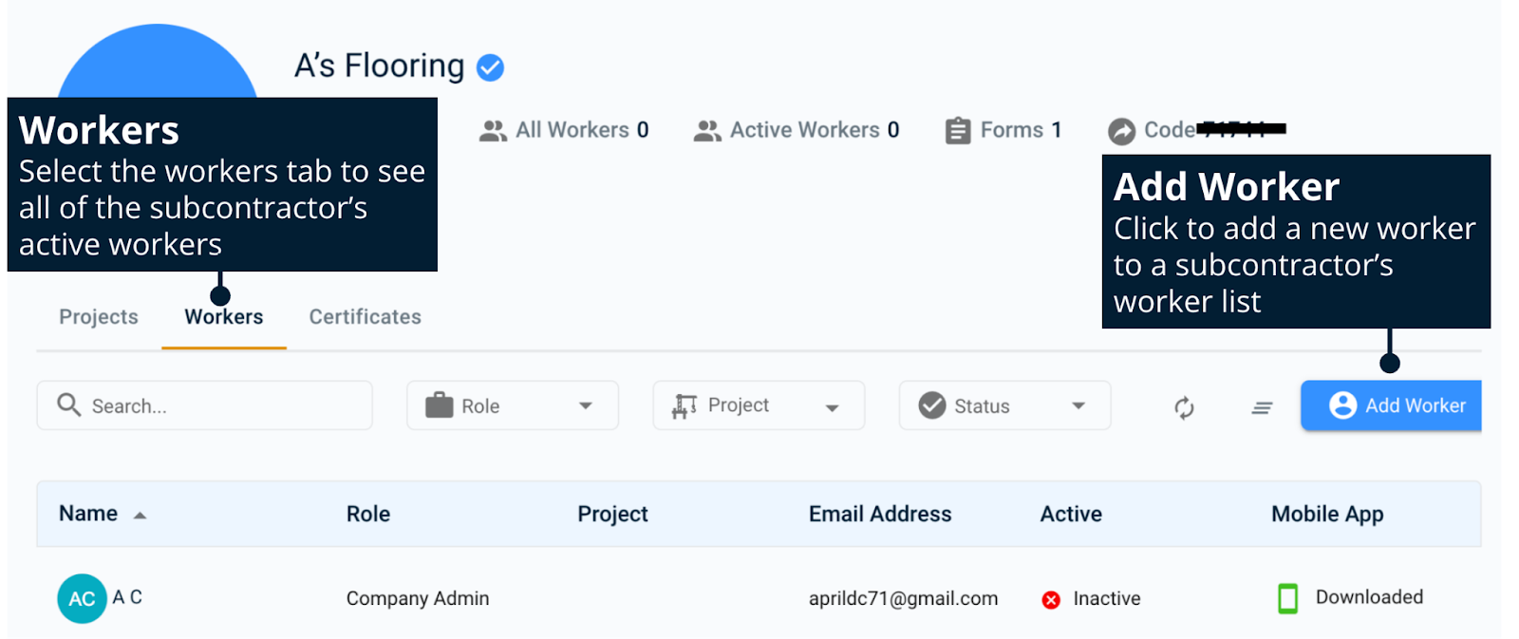
Task: Open the Status filter dropdown
Action: pyautogui.click(x=1004, y=405)
